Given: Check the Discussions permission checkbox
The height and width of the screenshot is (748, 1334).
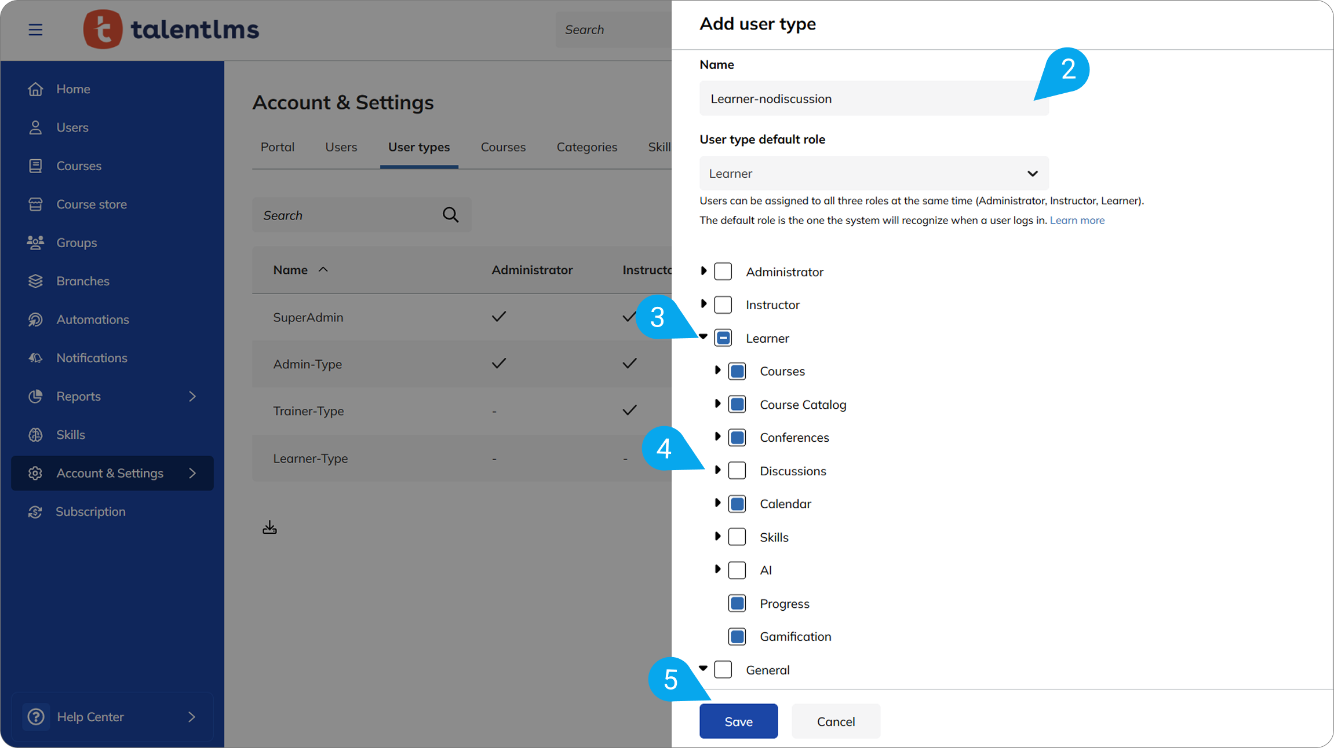Looking at the screenshot, I should click(x=737, y=471).
